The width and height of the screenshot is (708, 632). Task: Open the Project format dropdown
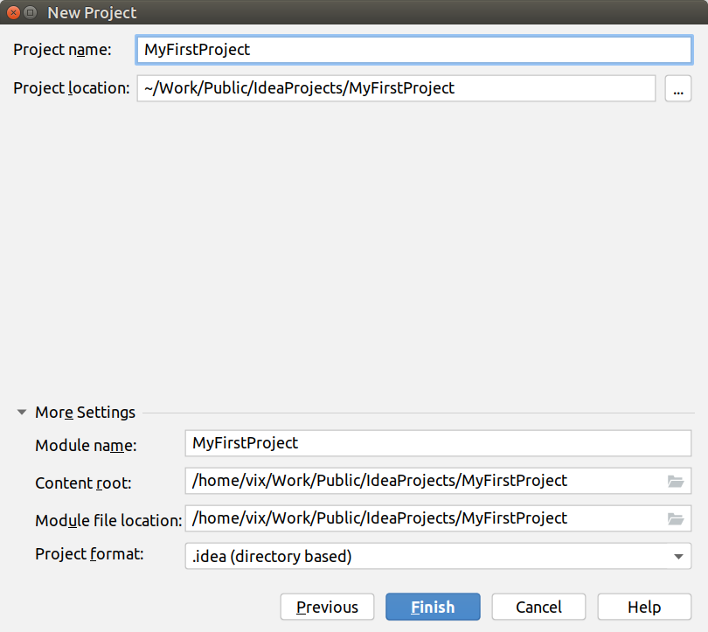pyautogui.click(x=681, y=558)
